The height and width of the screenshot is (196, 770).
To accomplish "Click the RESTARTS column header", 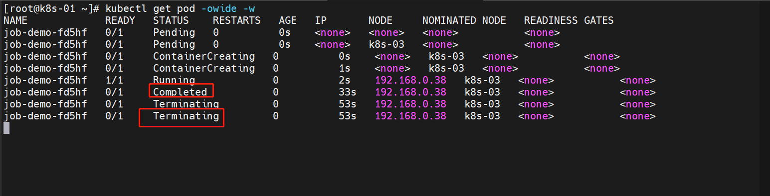I will coord(237,20).
